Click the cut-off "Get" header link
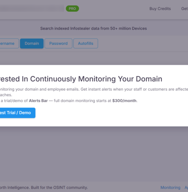Viewport: 188px width, 192px height. click(185, 9)
